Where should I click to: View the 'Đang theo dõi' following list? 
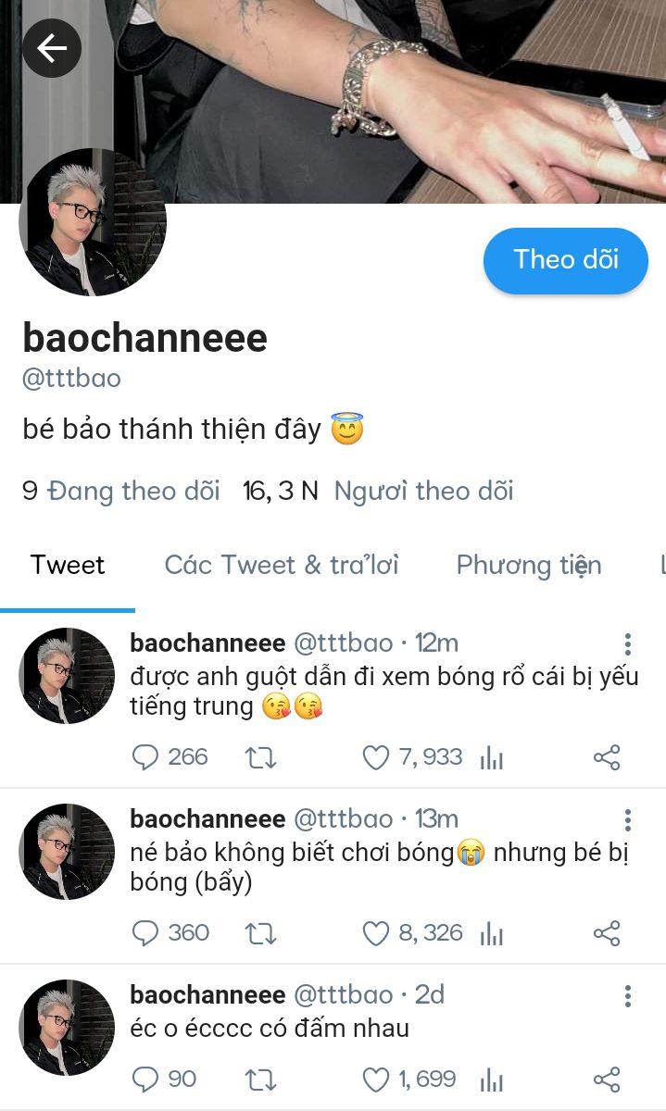click(133, 491)
